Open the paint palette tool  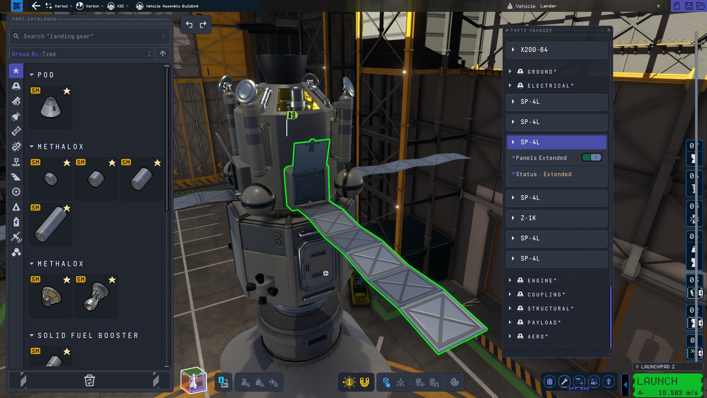454,382
